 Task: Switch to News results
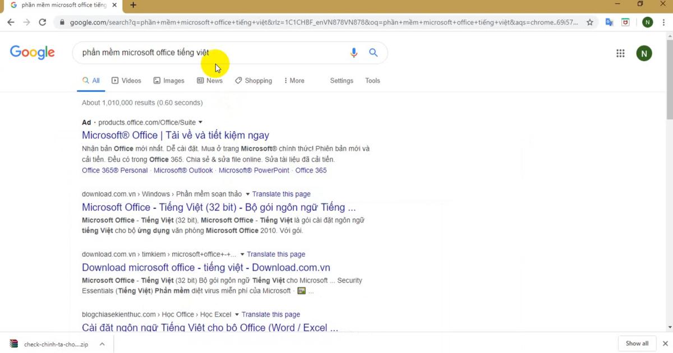click(210, 81)
